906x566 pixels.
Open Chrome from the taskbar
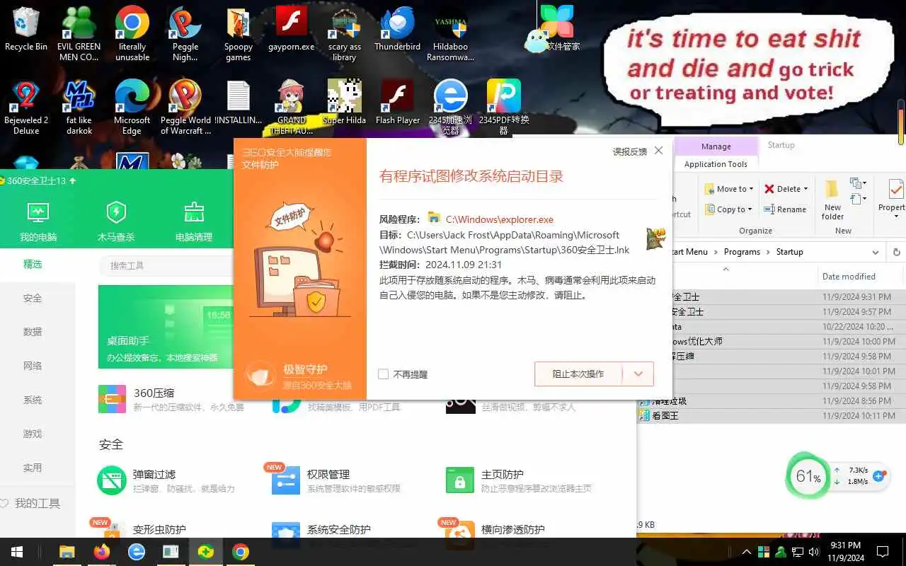coord(241,552)
